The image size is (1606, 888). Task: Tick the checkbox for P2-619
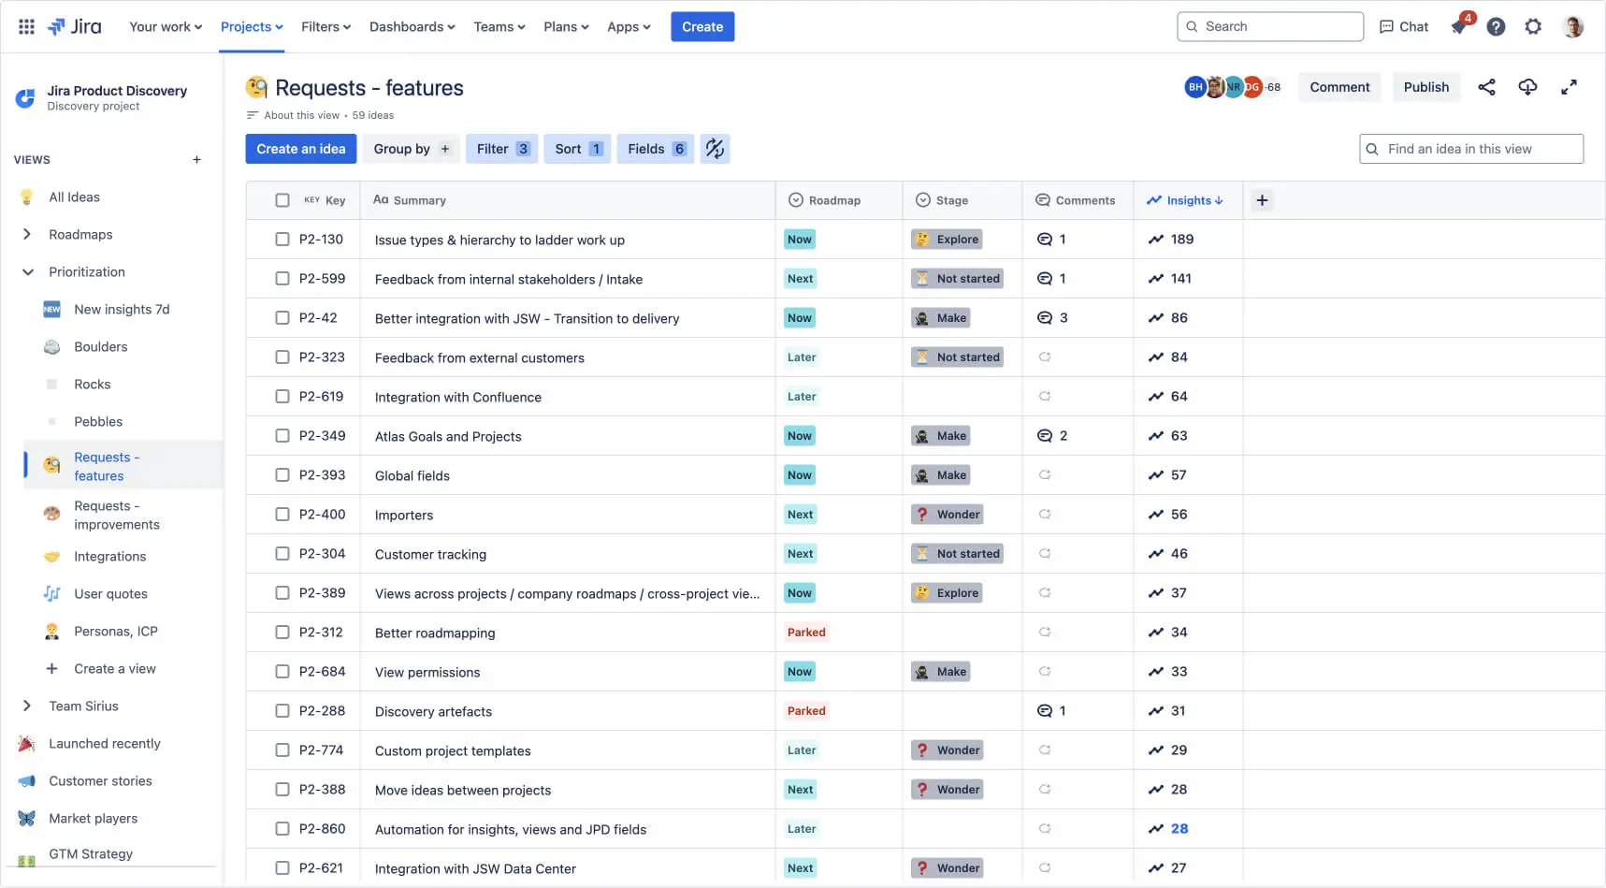(282, 397)
